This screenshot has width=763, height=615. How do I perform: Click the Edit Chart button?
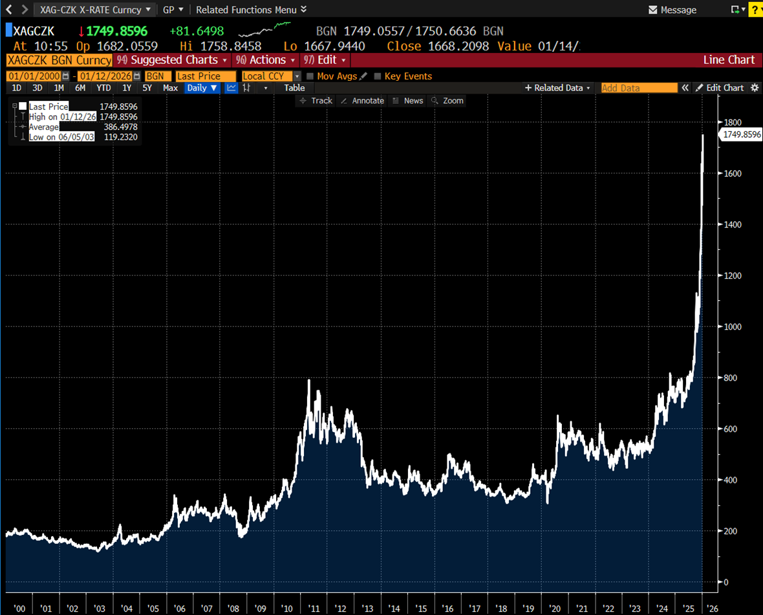click(720, 88)
